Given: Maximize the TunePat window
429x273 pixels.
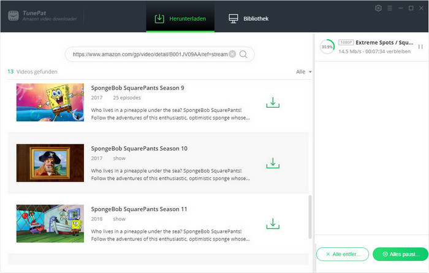Looking at the screenshot, I should click(411, 8).
